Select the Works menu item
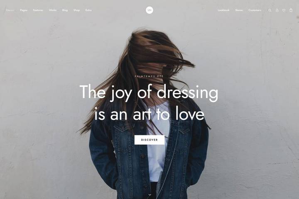299x199 pixels. 52,10
